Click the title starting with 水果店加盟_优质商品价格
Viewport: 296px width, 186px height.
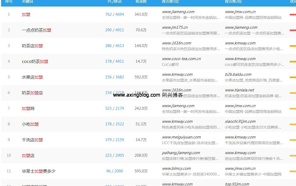click(x=254, y=80)
